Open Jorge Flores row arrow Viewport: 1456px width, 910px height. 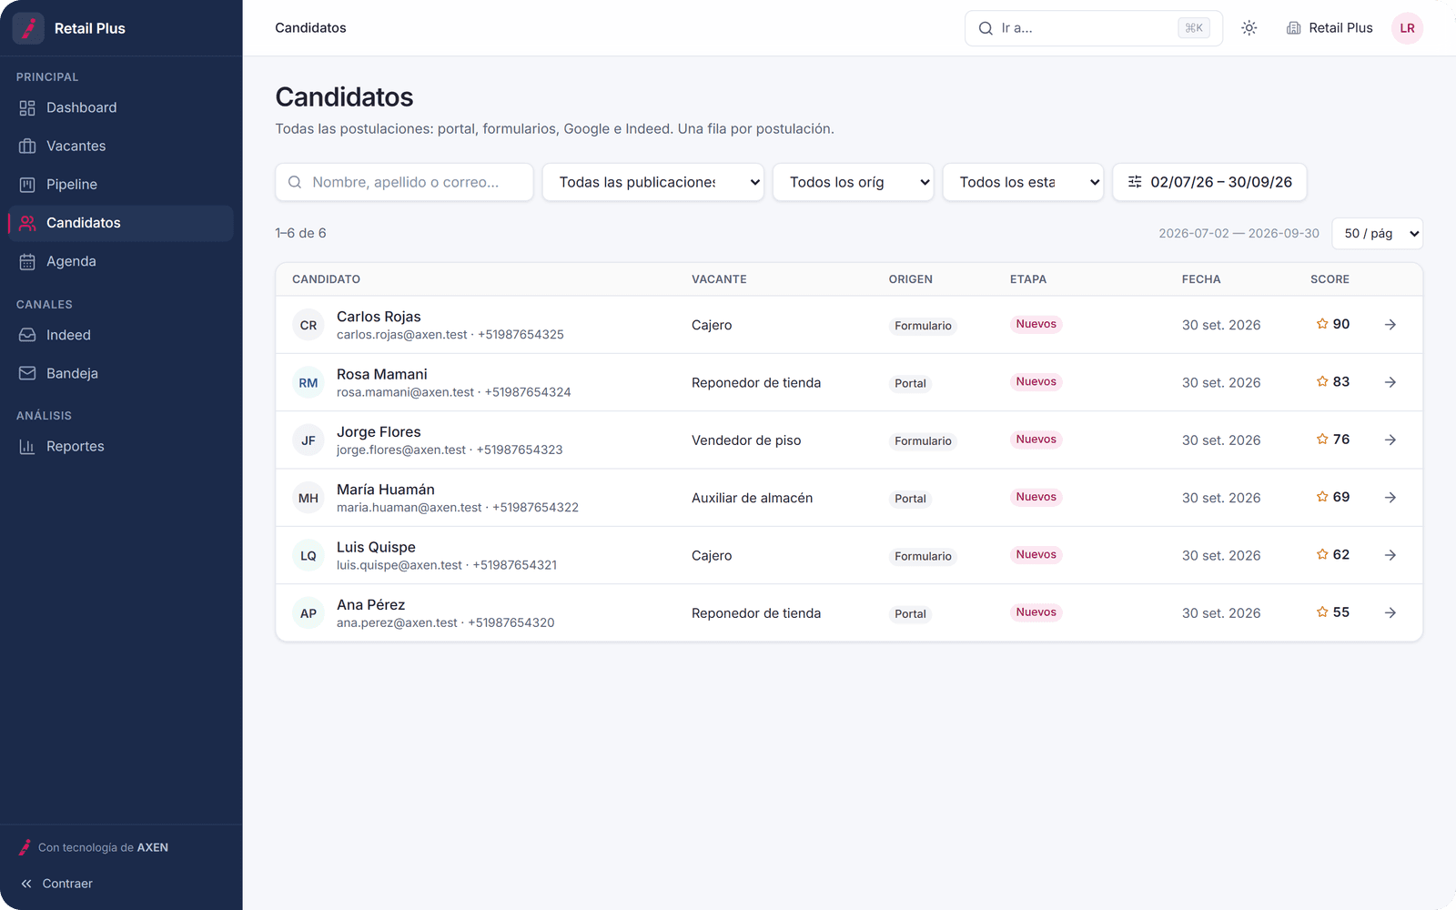(x=1390, y=440)
